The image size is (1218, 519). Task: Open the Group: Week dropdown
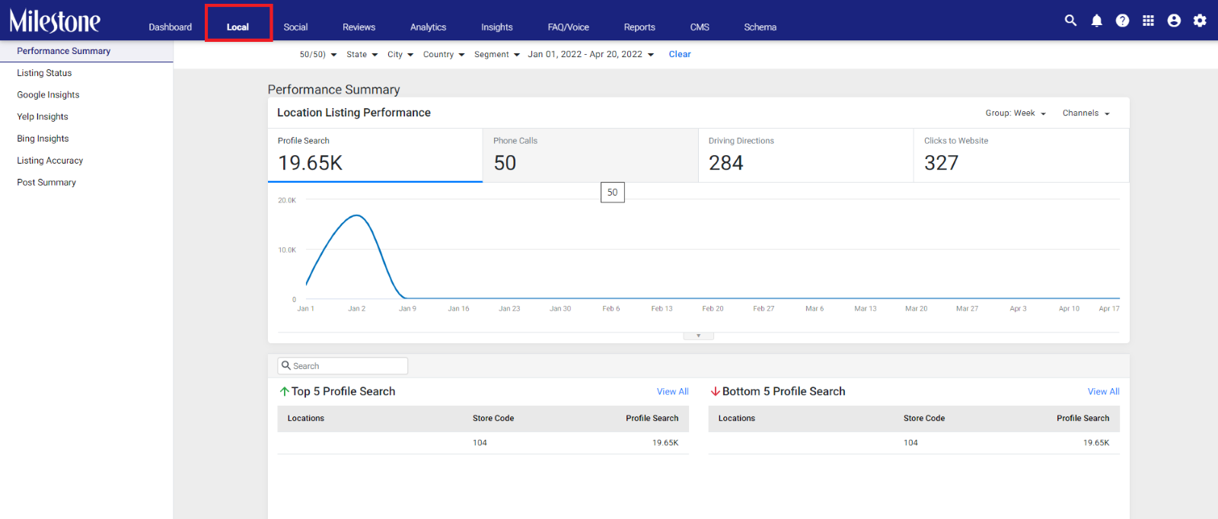point(1016,113)
